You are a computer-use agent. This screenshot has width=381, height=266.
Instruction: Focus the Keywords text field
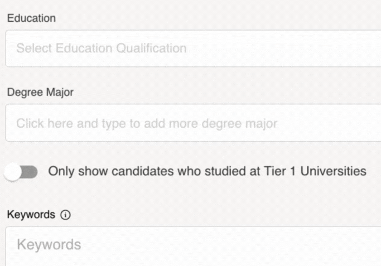(193, 245)
